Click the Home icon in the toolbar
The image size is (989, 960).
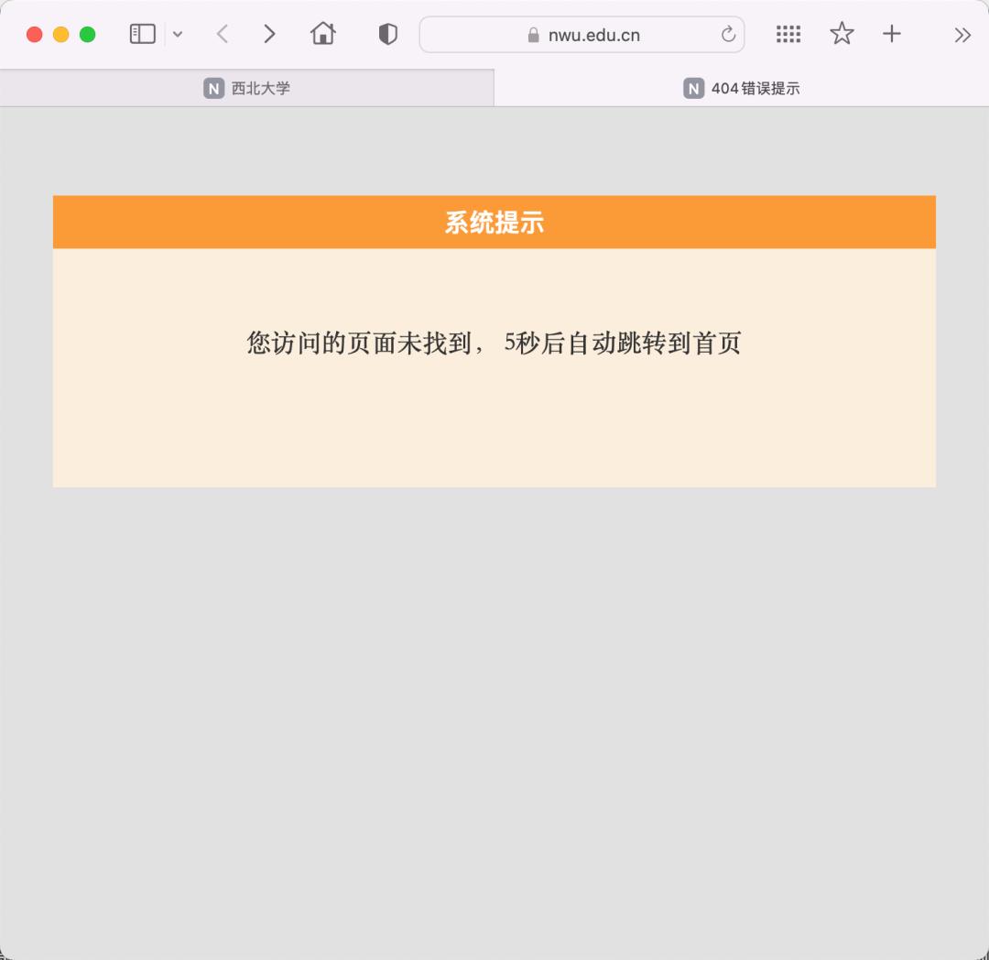[322, 33]
